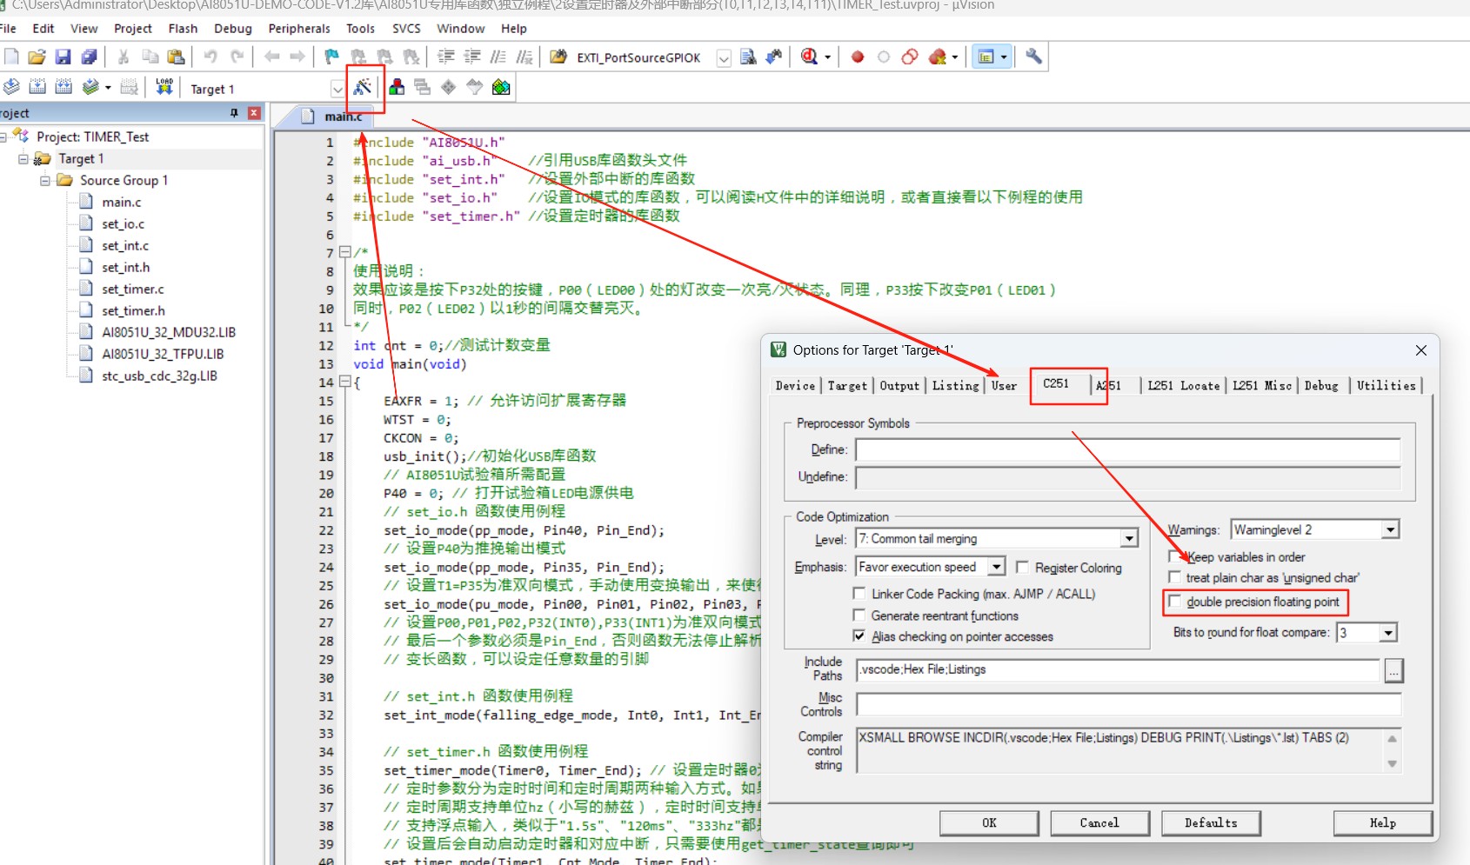The width and height of the screenshot is (1470, 865).
Task: Click the Unindent selected lines icon
Action: pyautogui.click(x=472, y=57)
